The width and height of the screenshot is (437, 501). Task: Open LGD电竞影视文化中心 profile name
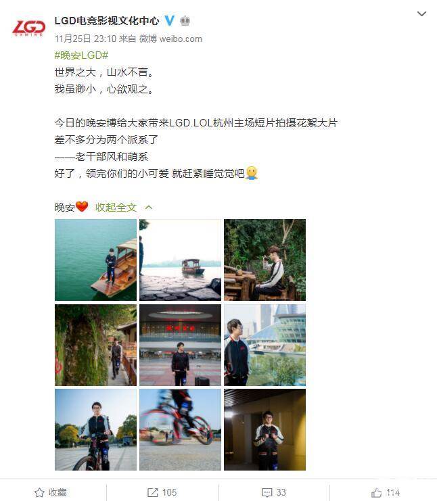click(x=107, y=21)
